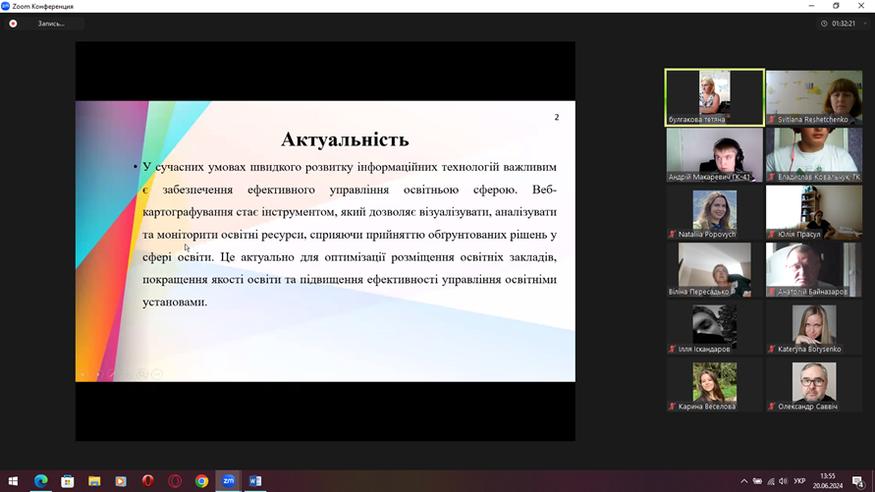Expand the meeting timer dropdown arrow

click(864, 24)
